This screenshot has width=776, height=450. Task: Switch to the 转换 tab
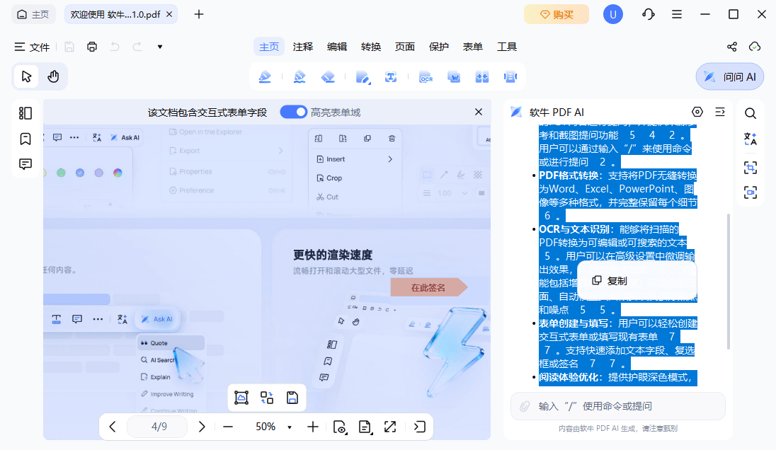click(x=371, y=47)
